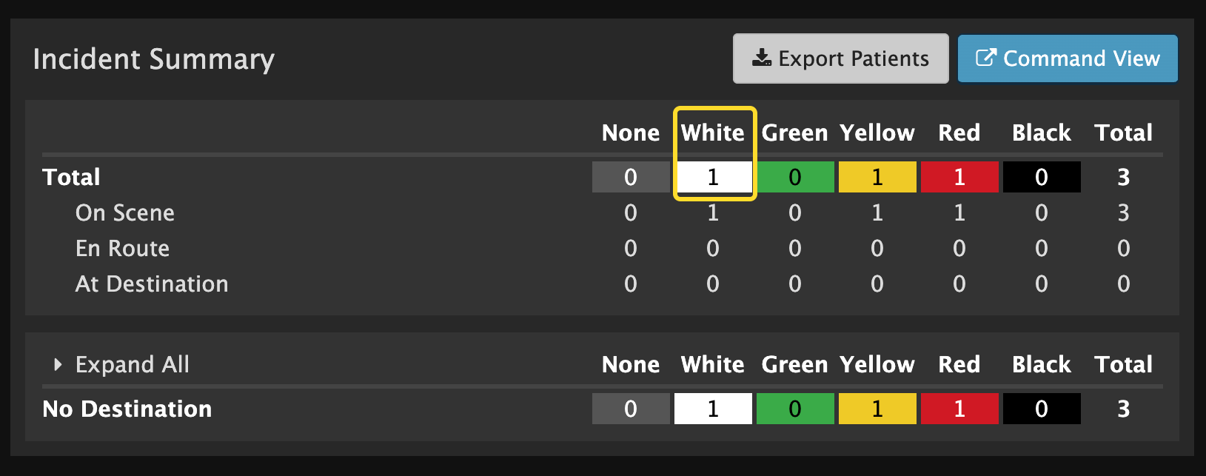Select the At Destination row label

pyautogui.click(x=151, y=284)
